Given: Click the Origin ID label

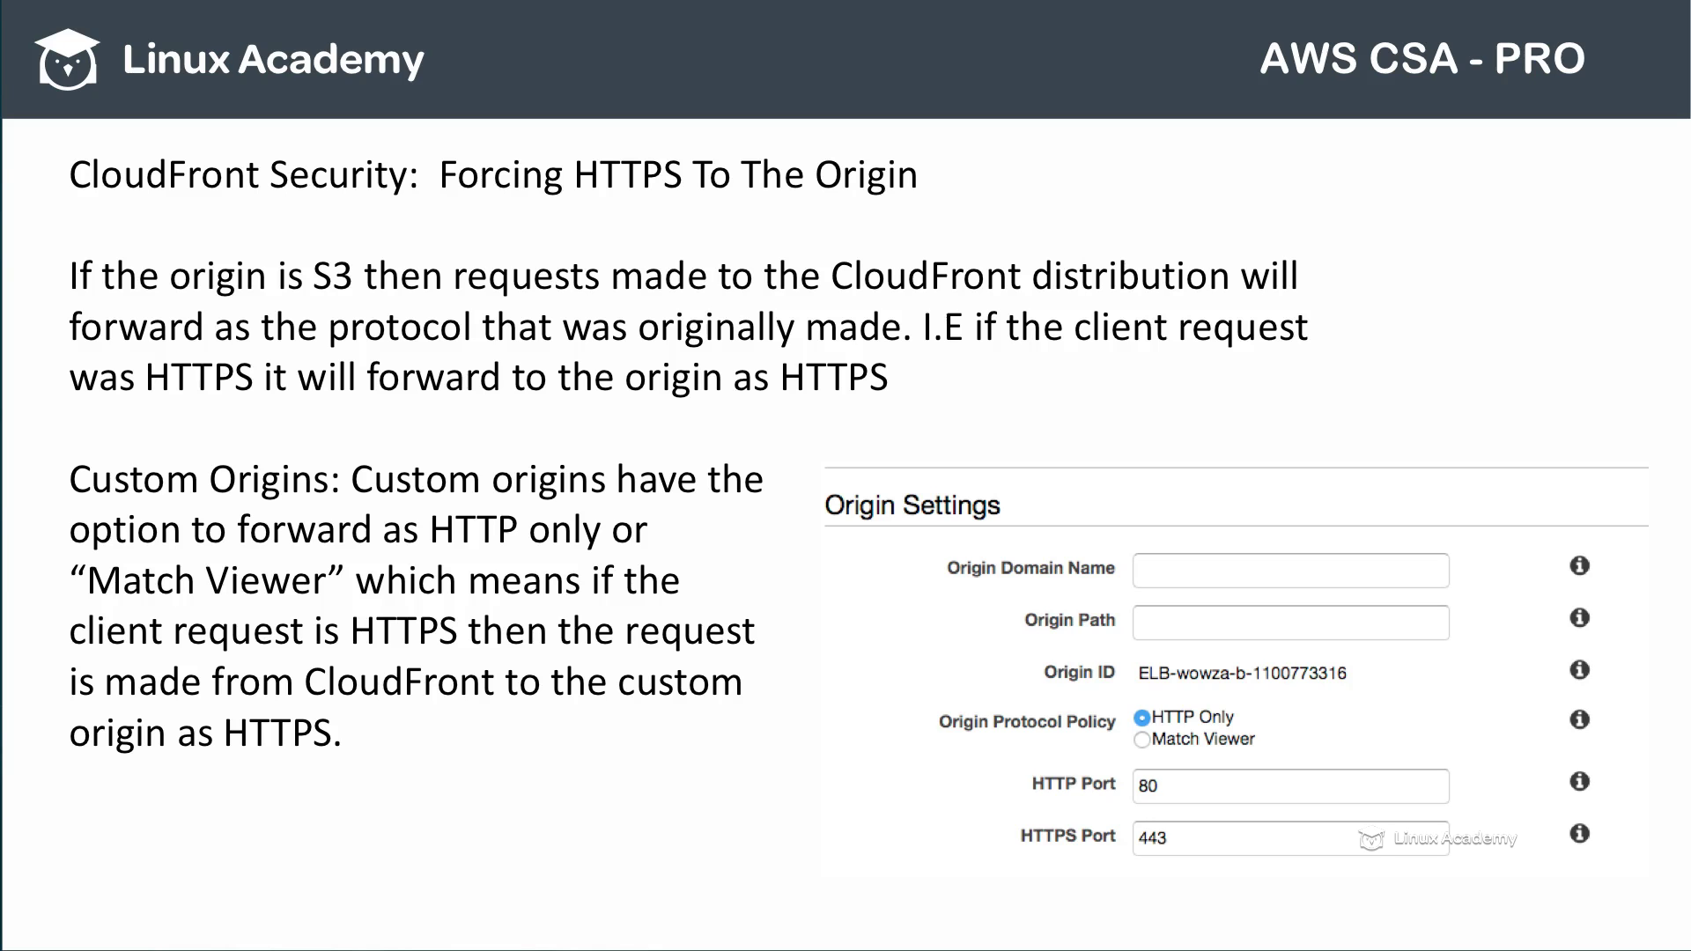Looking at the screenshot, I should point(1080,672).
